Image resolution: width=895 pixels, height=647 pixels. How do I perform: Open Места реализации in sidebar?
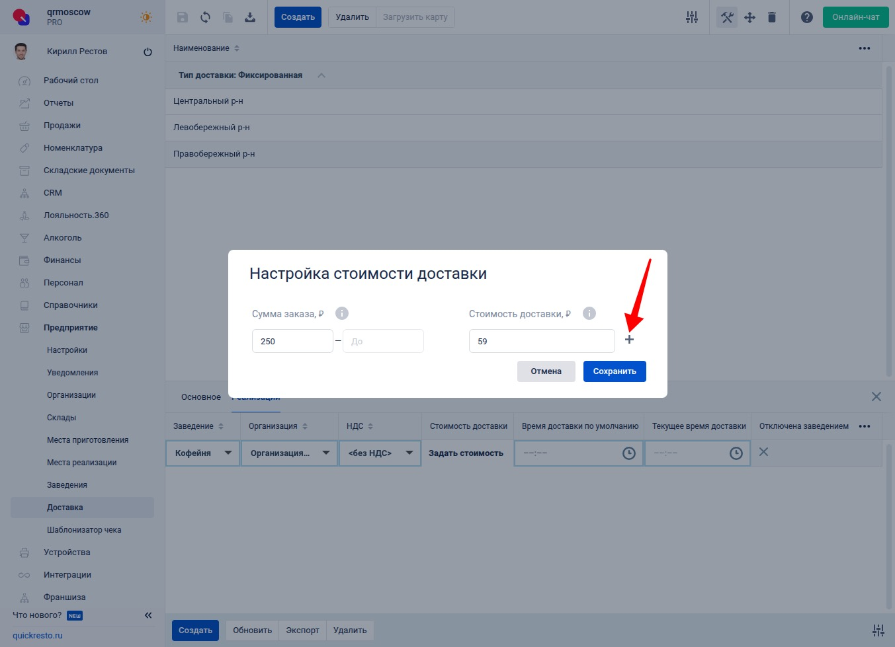(x=81, y=463)
